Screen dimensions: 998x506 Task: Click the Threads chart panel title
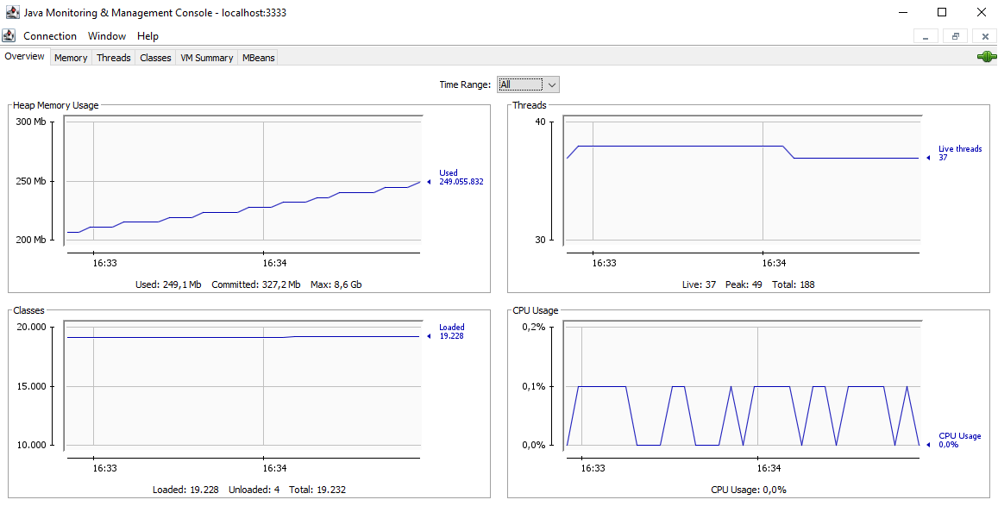(530, 105)
